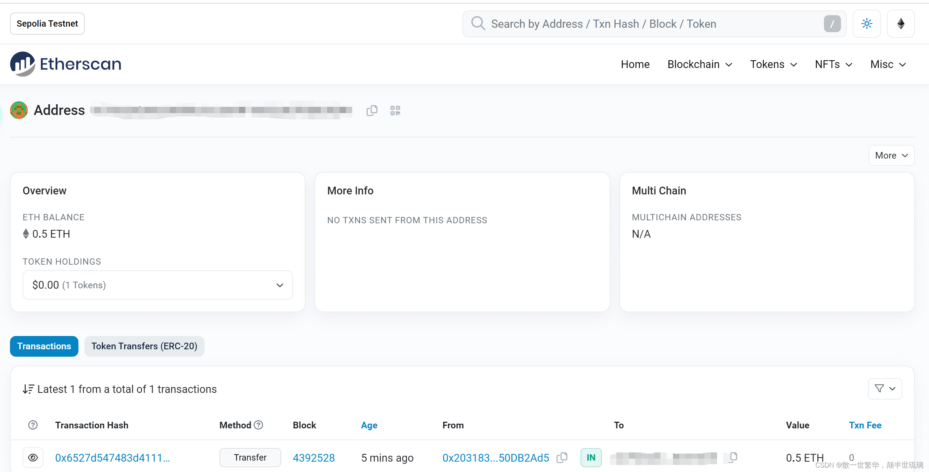Toggle Age column time format
This screenshot has width=929, height=472.
point(369,425)
